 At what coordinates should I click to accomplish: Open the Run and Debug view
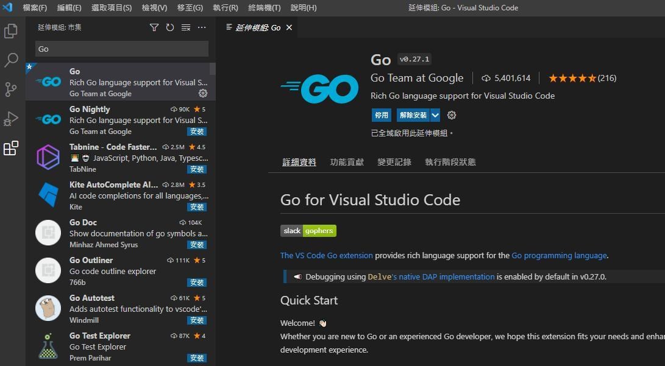pyautogui.click(x=10, y=119)
